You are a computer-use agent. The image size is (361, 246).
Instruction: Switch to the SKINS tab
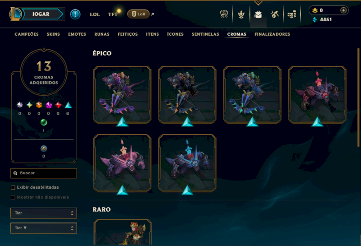pyautogui.click(x=53, y=34)
